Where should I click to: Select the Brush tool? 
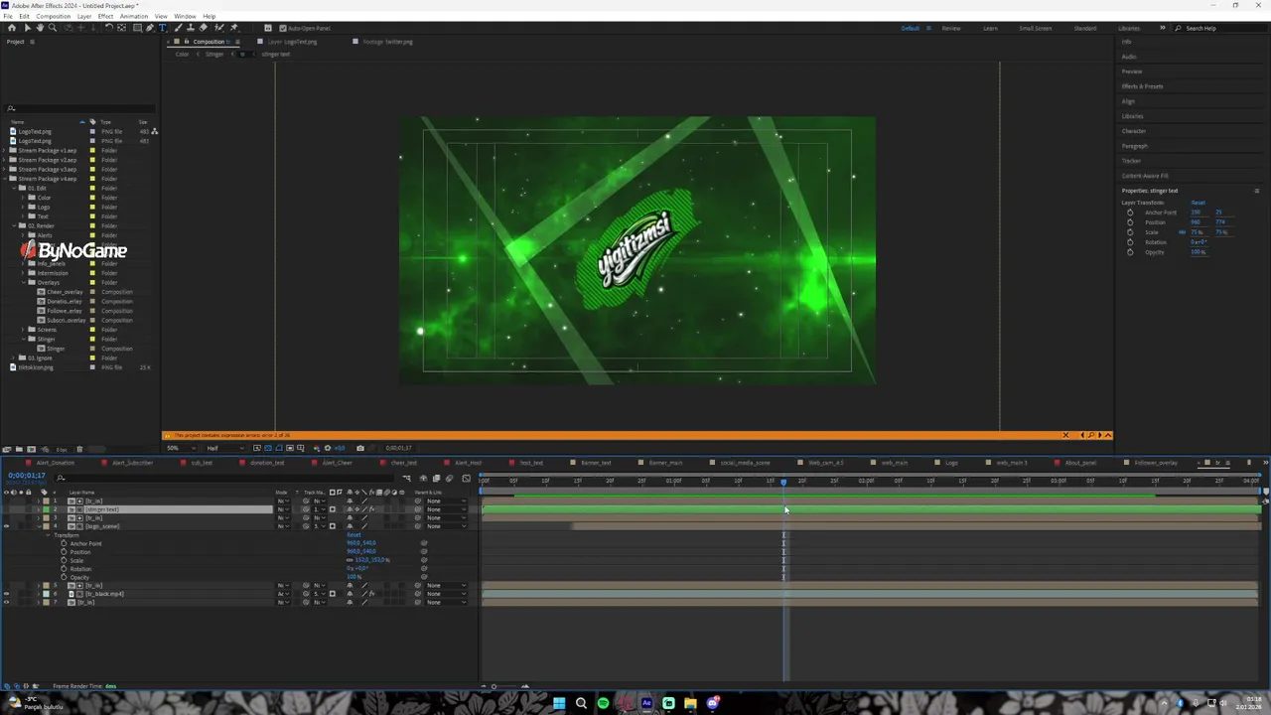point(179,28)
